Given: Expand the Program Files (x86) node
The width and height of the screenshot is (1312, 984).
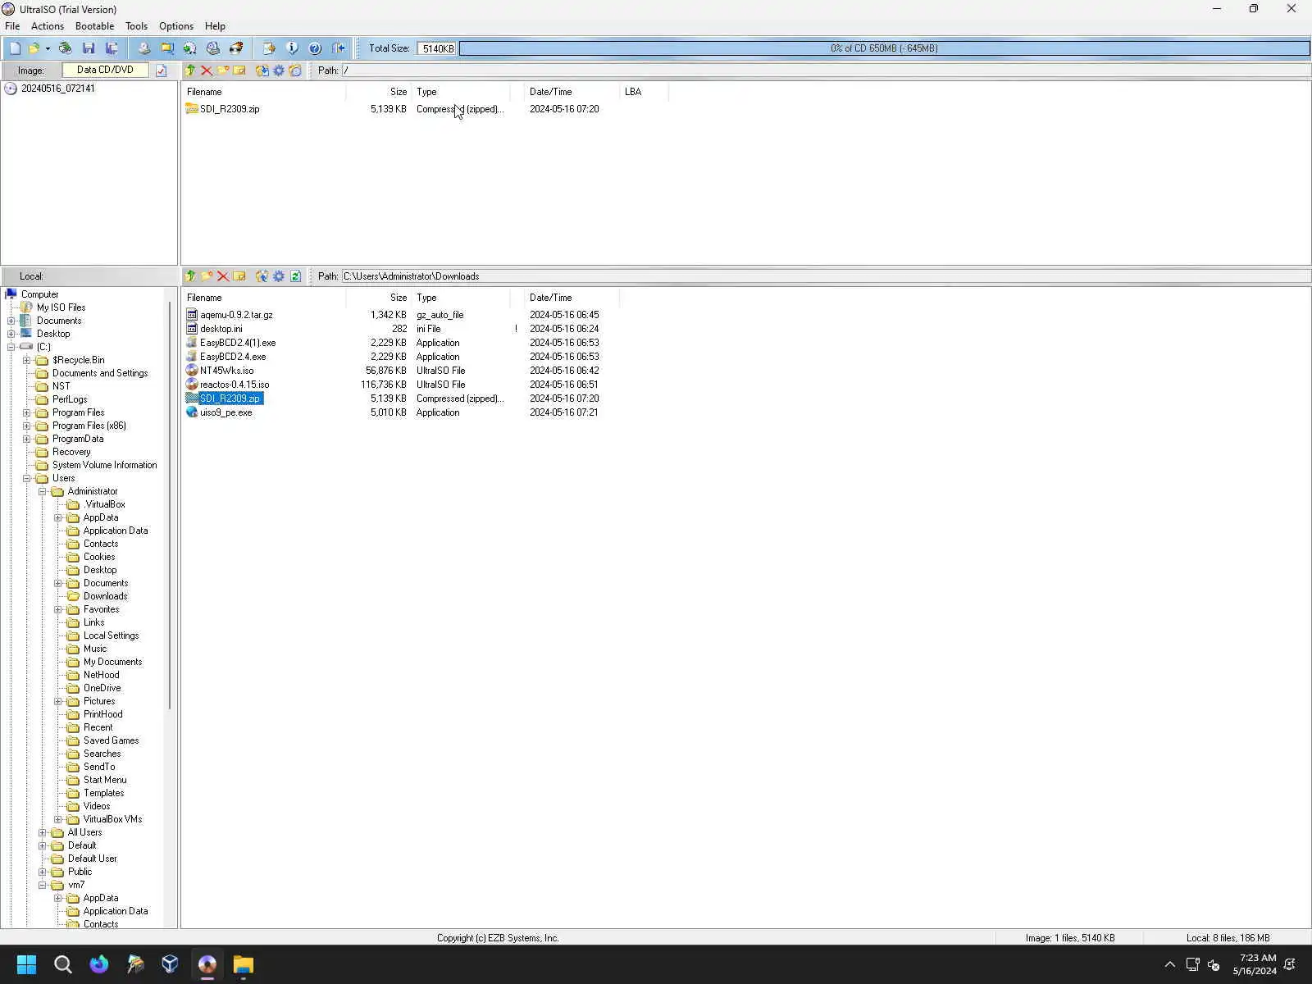Looking at the screenshot, I should pos(27,426).
